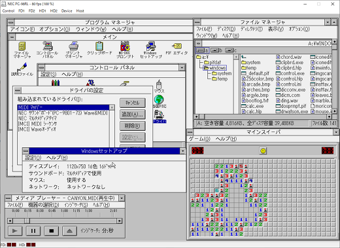Viewport: 340px width, 248px height.
Task: Open the プリントマネージャ icon
Action: point(74,50)
